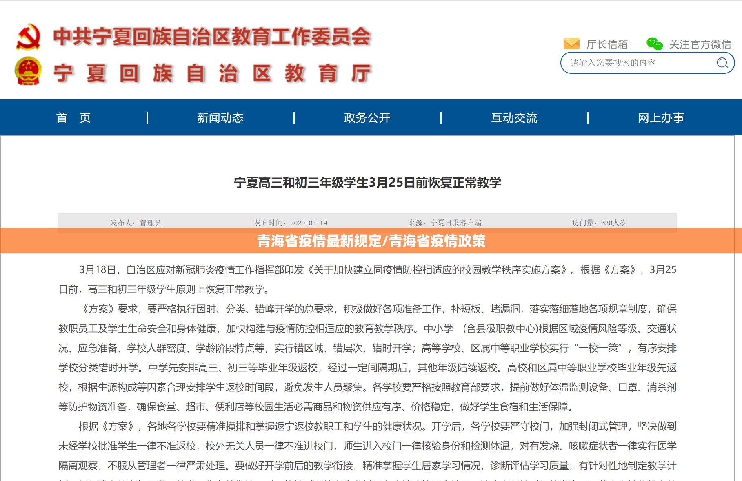The height and width of the screenshot is (481, 742).
Task: Select the 网上办事 navigation item
Action: [661, 118]
